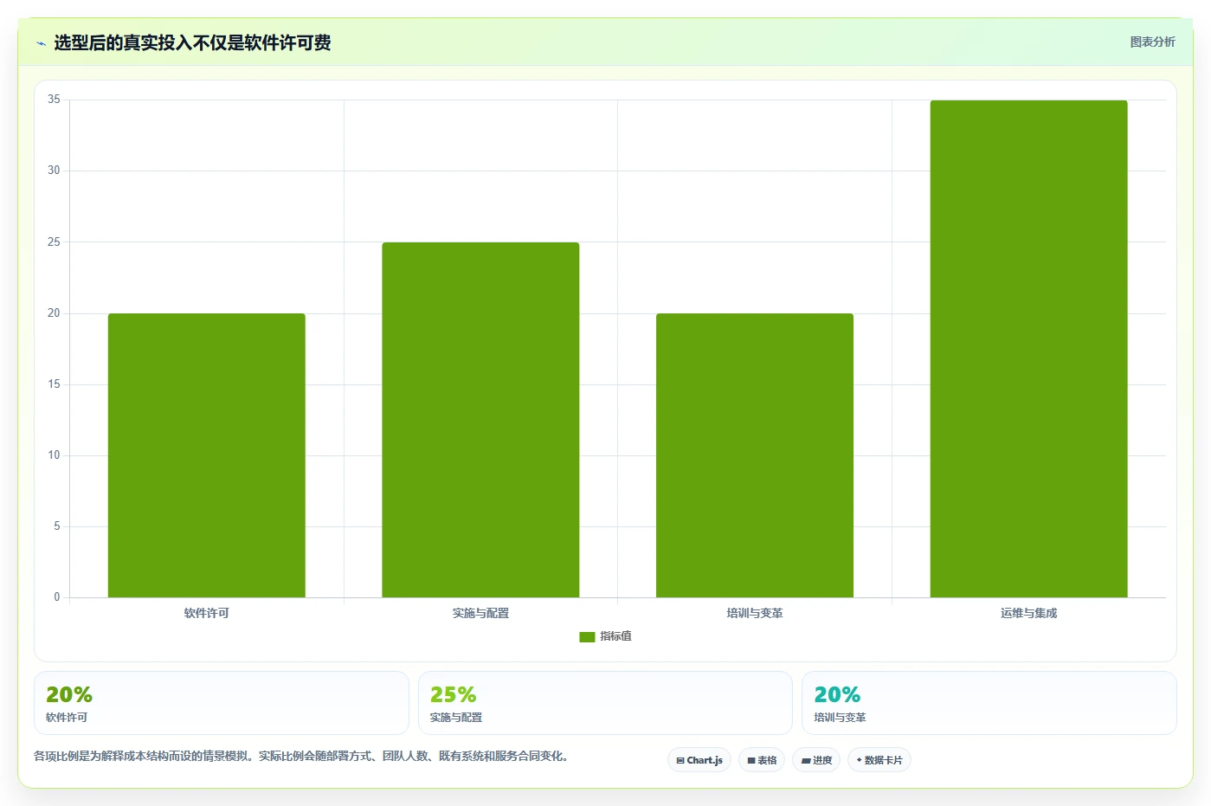The width and height of the screenshot is (1211, 806).
Task: Click the 25% 实施与配置 data card
Action: [x=605, y=703]
